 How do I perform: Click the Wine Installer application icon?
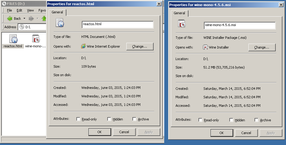205,47
